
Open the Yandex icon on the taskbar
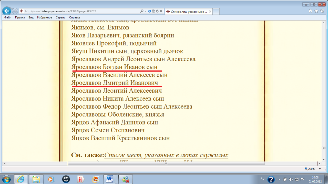click(81, 179)
